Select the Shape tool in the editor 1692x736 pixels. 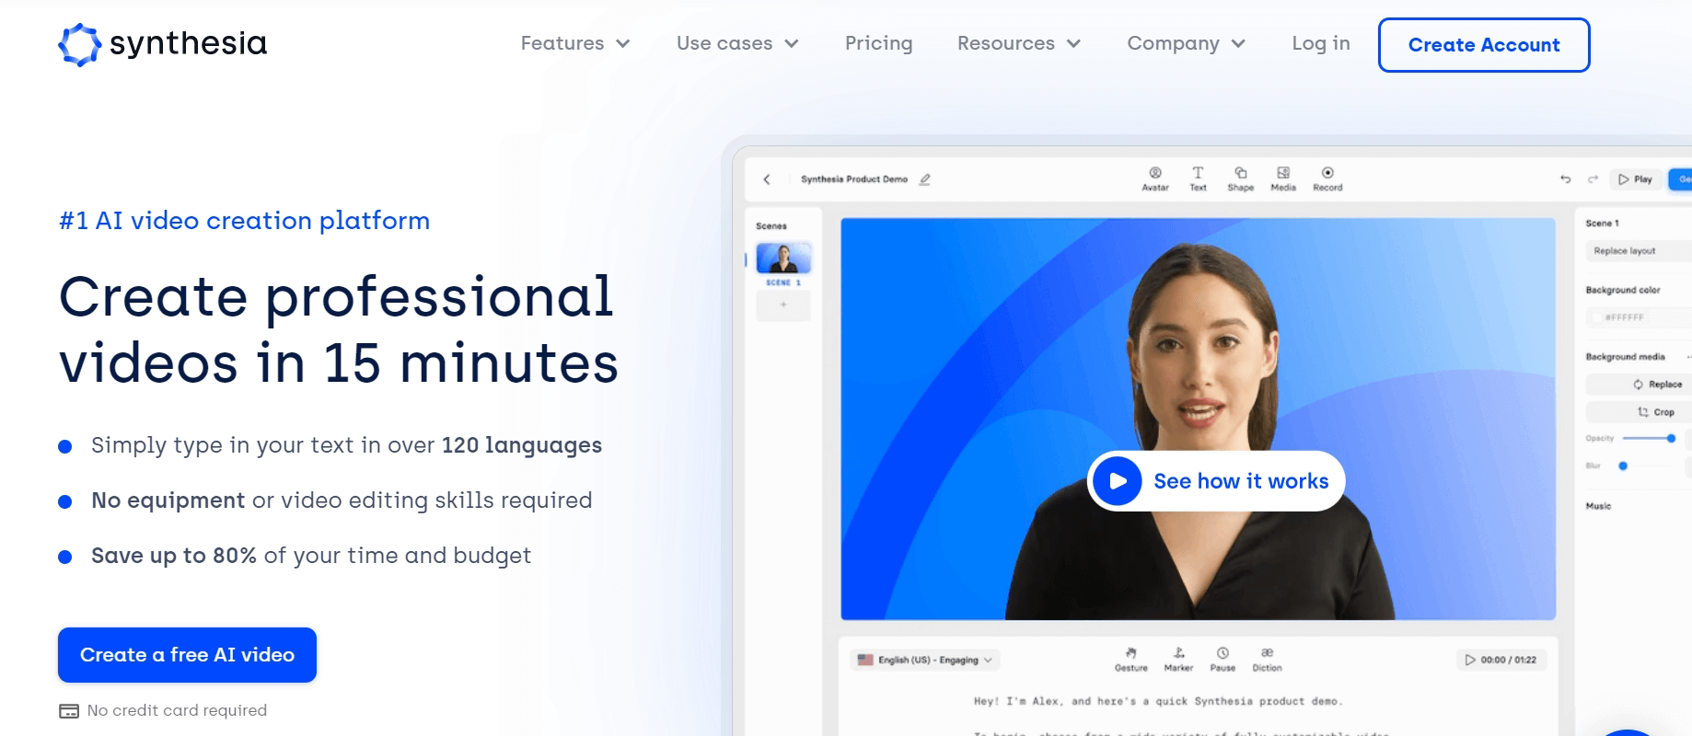(1240, 178)
